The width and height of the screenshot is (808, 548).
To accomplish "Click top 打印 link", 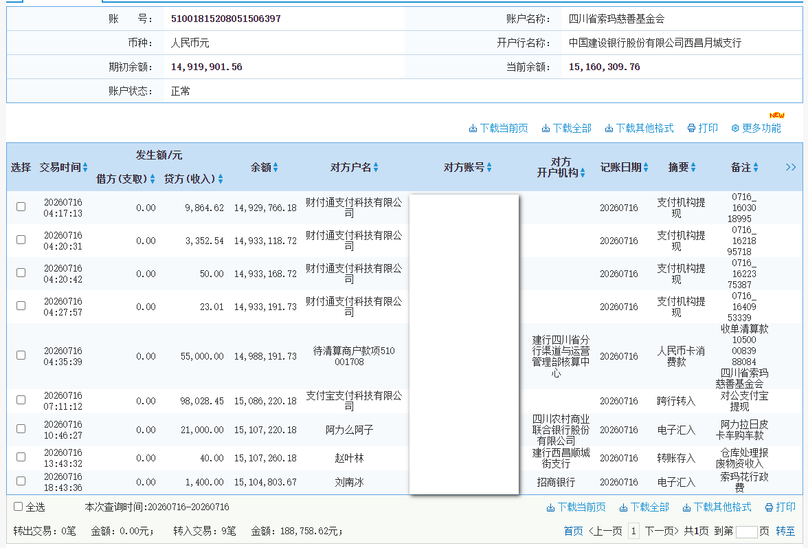I will [708, 129].
